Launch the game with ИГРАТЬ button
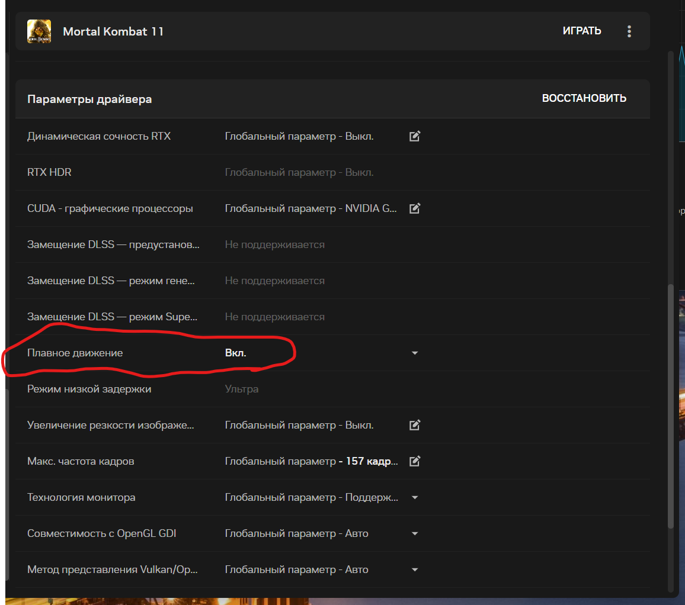This screenshot has width=685, height=605. click(x=581, y=31)
